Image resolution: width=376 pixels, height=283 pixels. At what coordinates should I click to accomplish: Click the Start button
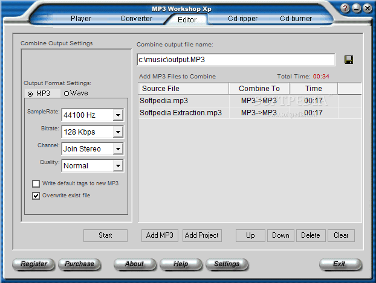[105, 235]
